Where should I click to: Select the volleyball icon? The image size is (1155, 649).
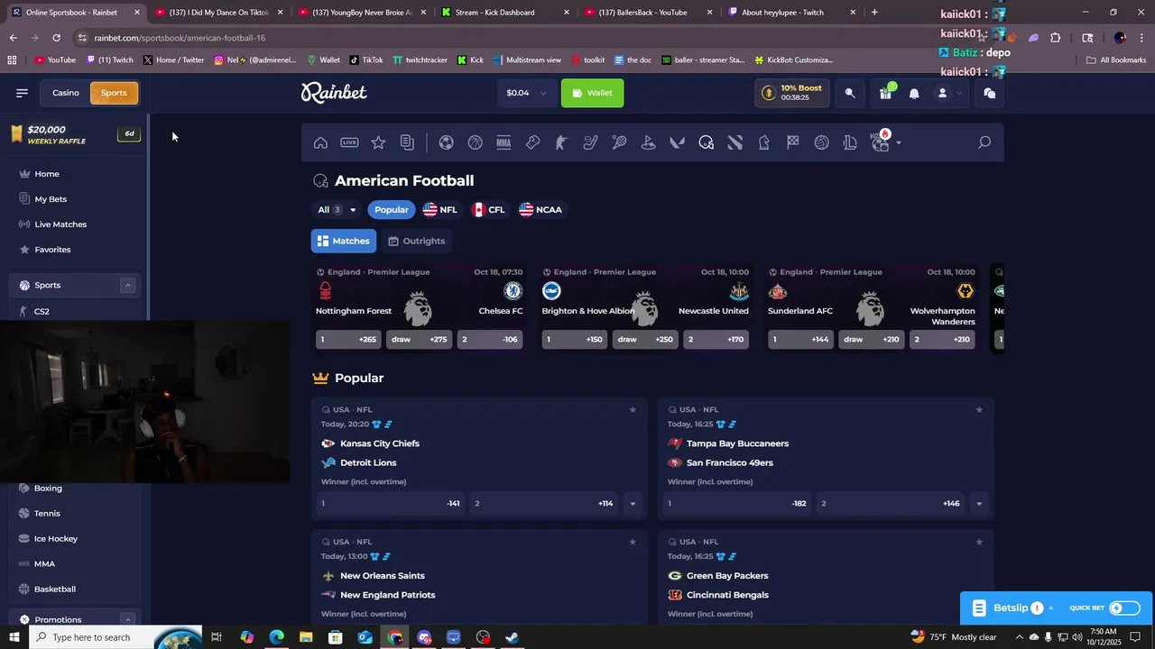point(821,142)
